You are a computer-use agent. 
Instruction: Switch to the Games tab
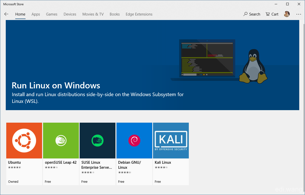point(52,14)
